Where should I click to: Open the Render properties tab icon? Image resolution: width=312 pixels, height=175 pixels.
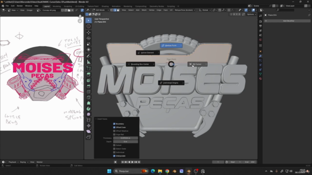[x=260, y=21]
